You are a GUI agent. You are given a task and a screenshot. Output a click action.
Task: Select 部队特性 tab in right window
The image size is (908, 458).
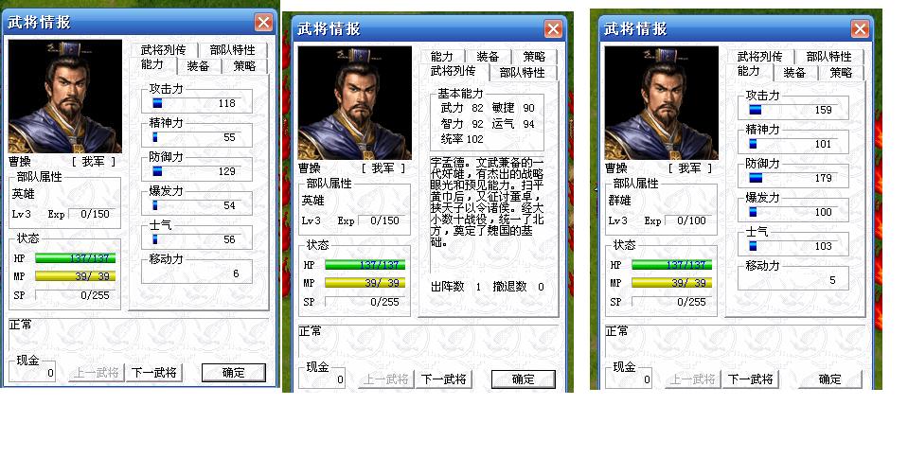tap(829, 56)
